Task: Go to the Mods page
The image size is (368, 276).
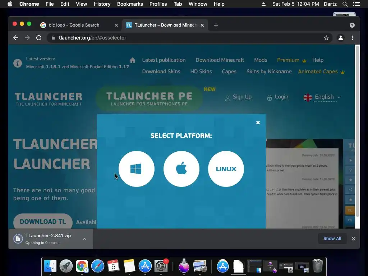Action: pos(261,60)
